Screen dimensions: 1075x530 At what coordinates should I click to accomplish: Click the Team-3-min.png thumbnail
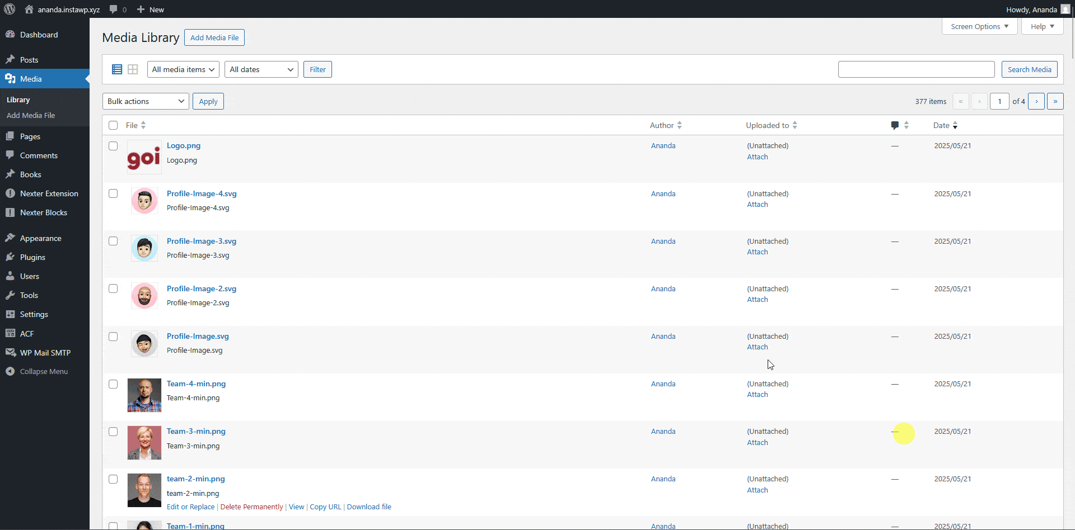point(144,442)
